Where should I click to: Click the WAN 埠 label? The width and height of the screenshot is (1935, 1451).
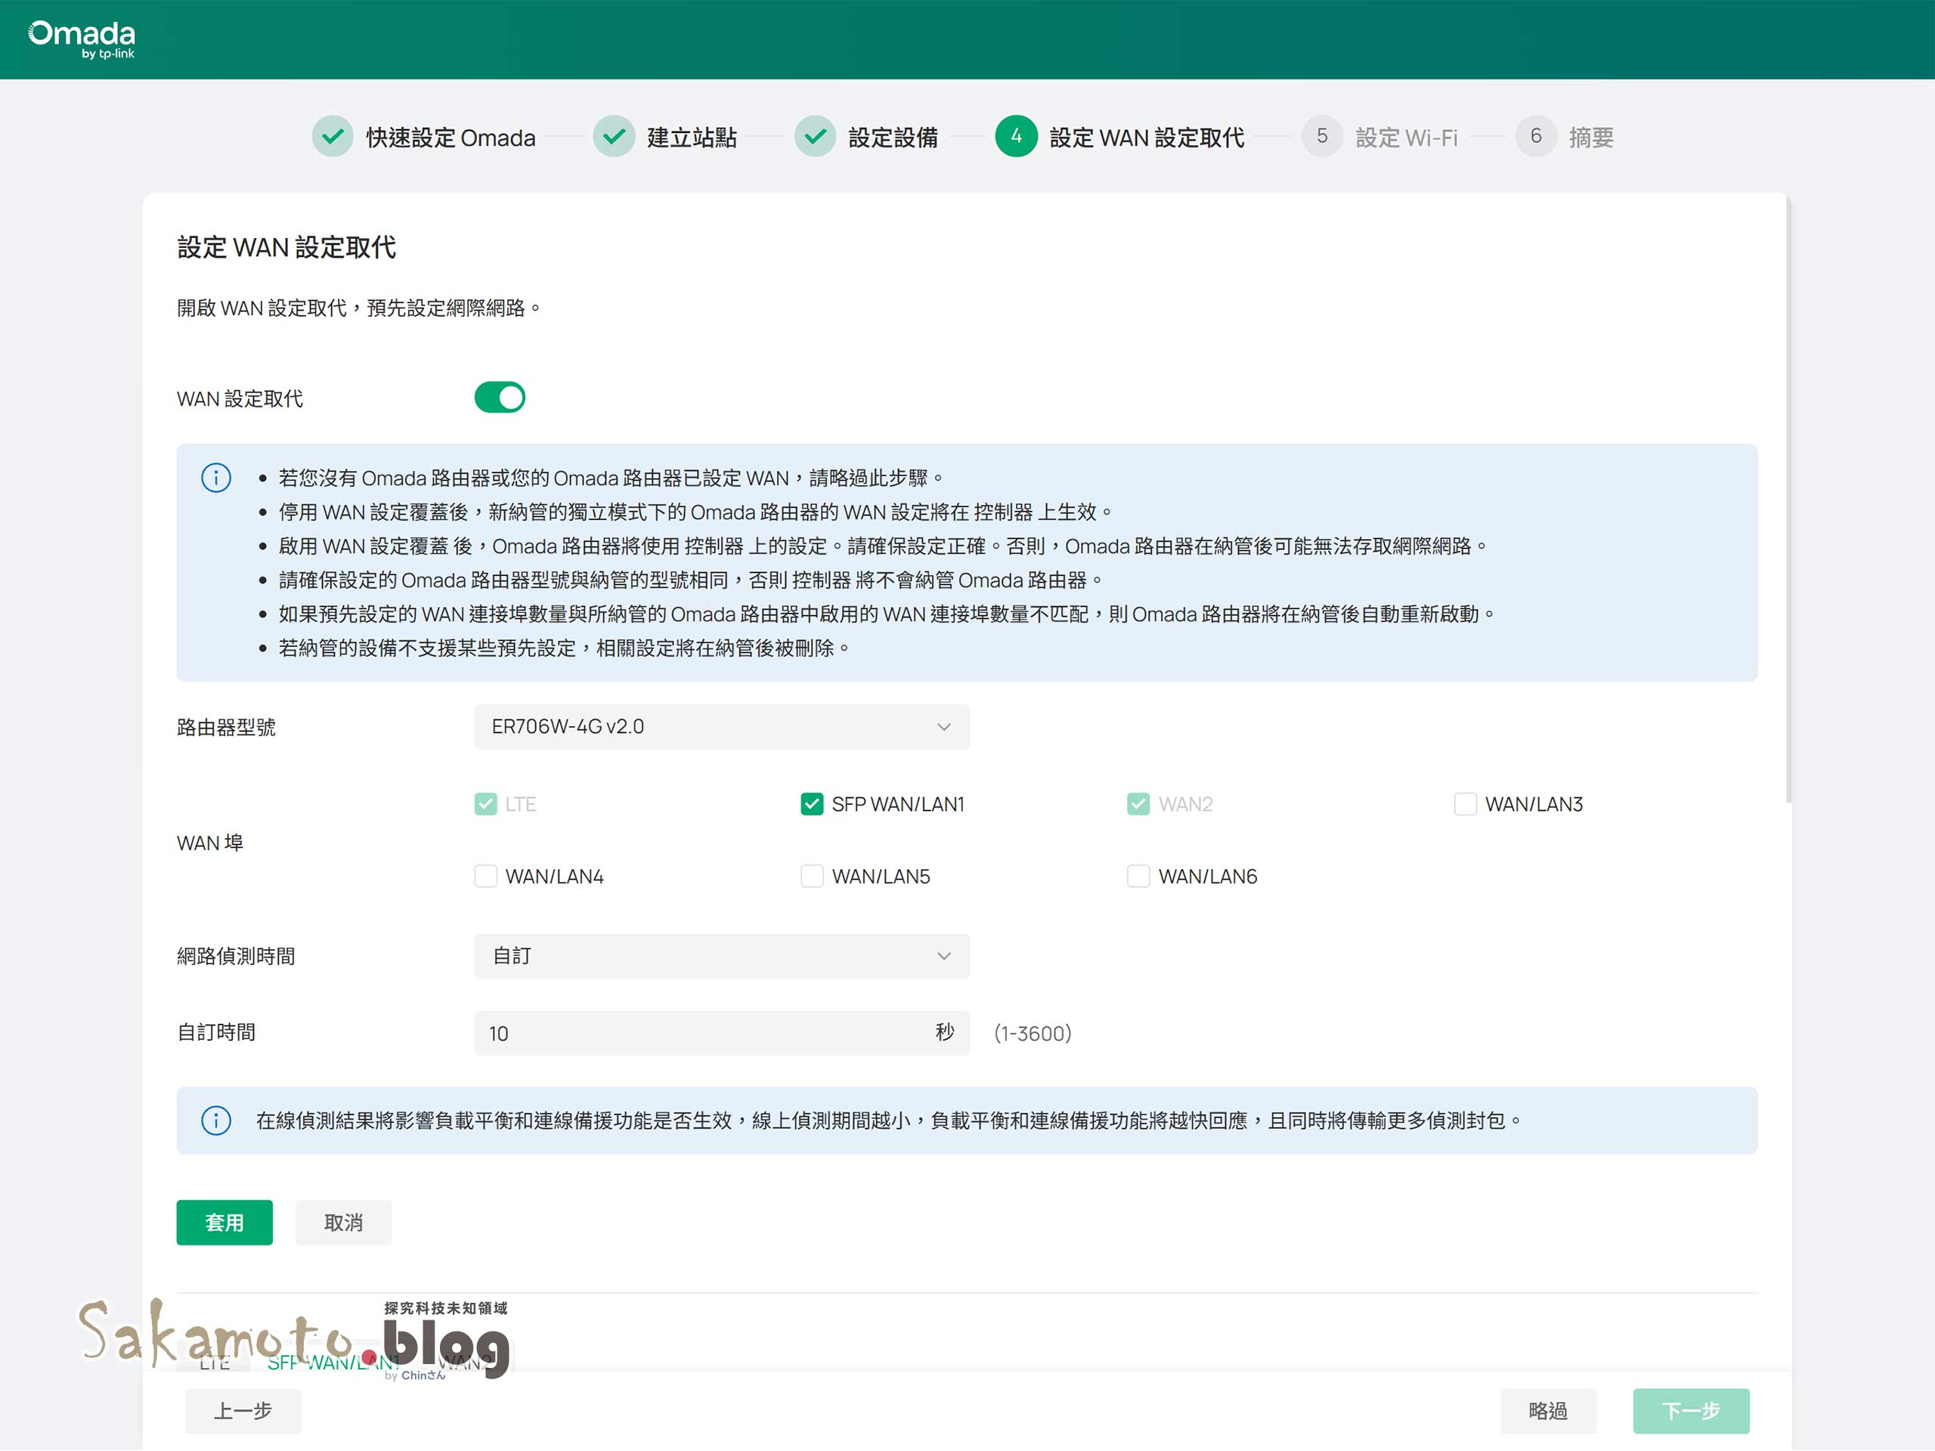(x=210, y=843)
